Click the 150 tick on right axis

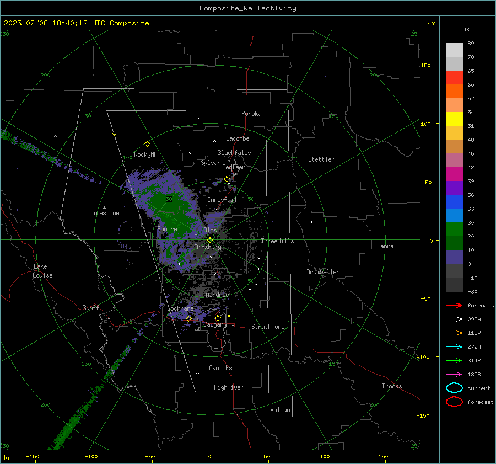[x=426, y=65]
